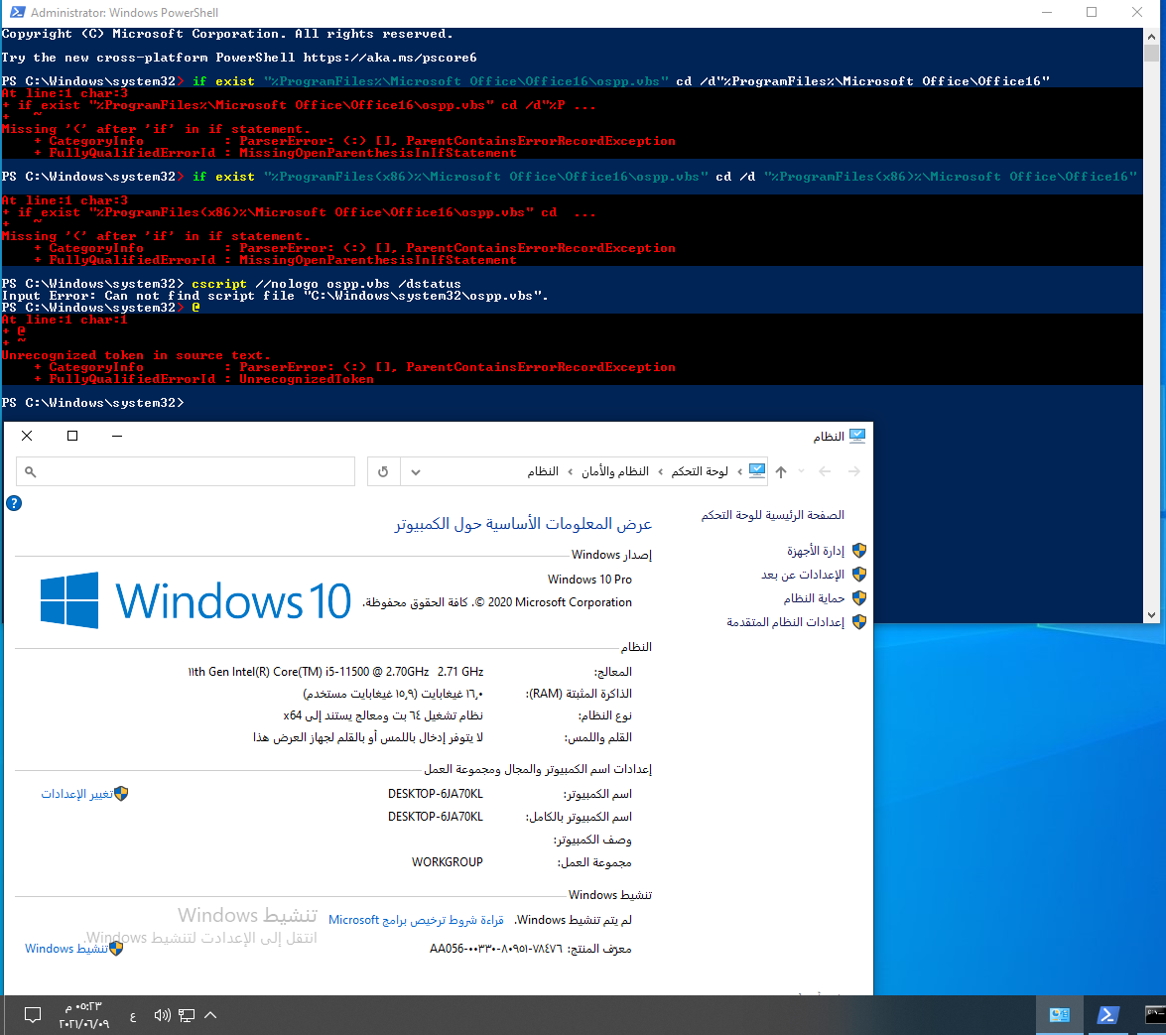
Task: Switch to PowerShell from the taskbar
Action: tap(1108, 1015)
